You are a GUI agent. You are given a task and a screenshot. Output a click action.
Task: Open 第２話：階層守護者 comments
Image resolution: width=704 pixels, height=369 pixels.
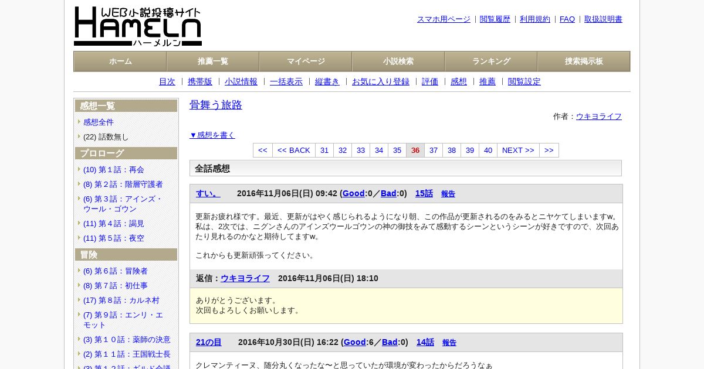(x=123, y=184)
